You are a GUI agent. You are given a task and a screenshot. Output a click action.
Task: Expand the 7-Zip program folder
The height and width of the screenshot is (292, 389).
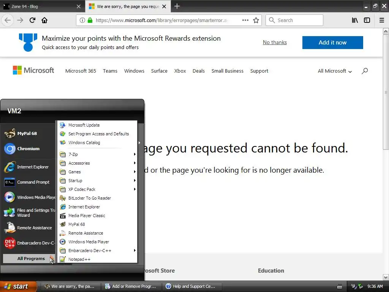coord(97,154)
